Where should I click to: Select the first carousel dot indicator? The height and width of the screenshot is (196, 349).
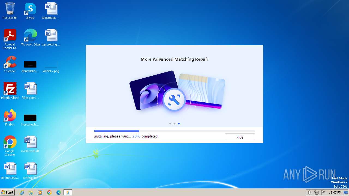pos(170,124)
